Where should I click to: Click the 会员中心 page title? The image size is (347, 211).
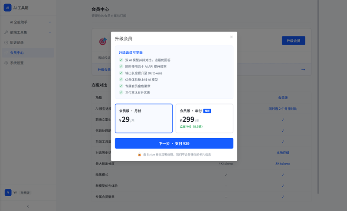[100, 9]
